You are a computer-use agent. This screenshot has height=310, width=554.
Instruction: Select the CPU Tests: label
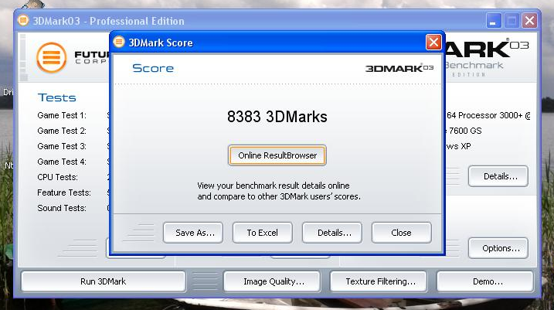58,177
